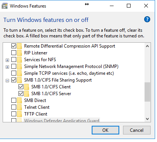Click folder icon beside Telnet Client
Image resolution: width=157 pixels, height=142 pixels.
click(x=19, y=107)
